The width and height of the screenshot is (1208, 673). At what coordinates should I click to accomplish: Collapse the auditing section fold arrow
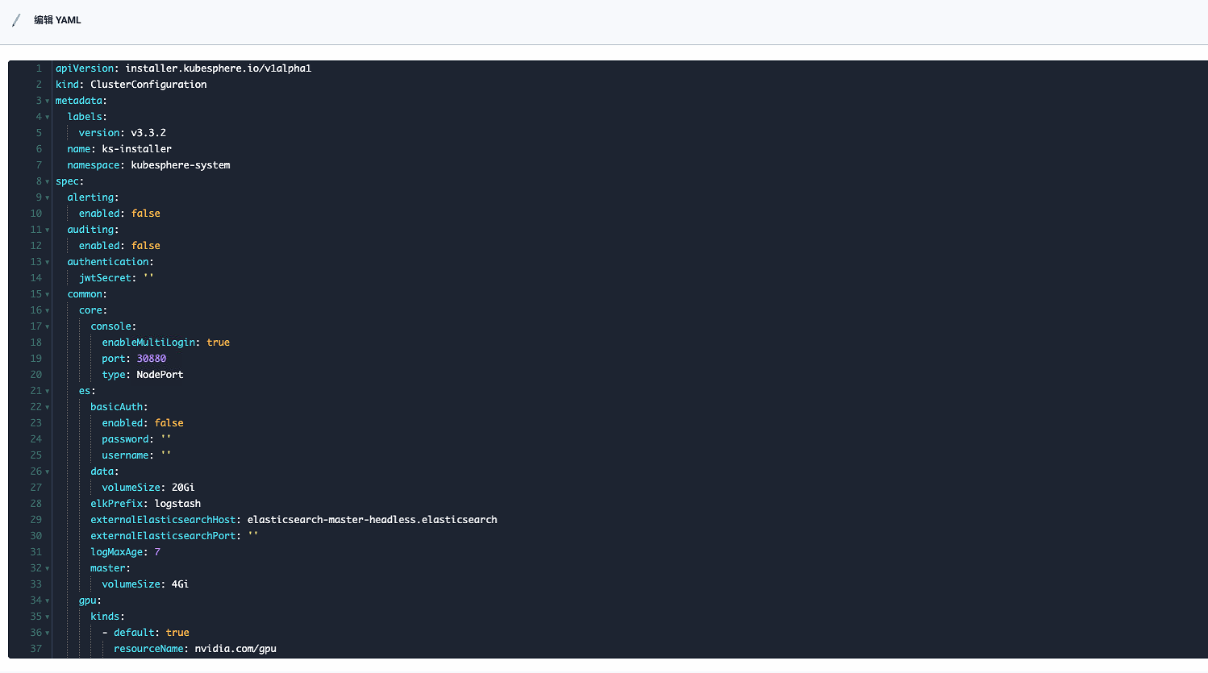click(x=48, y=230)
